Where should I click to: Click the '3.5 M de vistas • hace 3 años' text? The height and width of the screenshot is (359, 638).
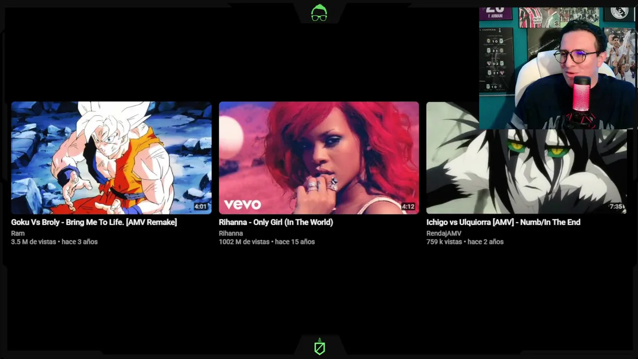click(x=54, y=242)
